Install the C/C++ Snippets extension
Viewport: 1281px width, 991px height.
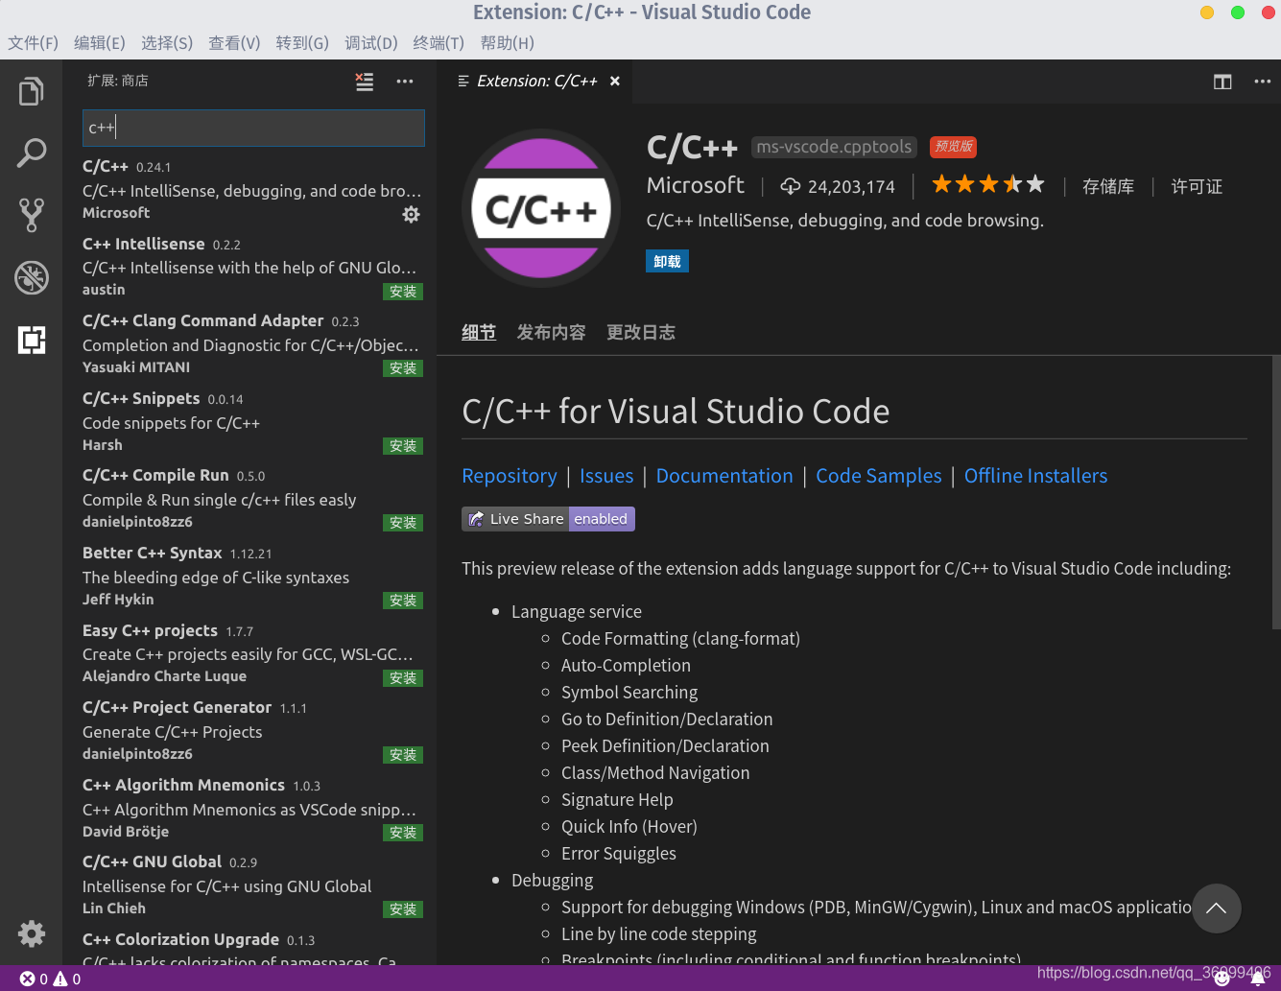click(403, 446)
